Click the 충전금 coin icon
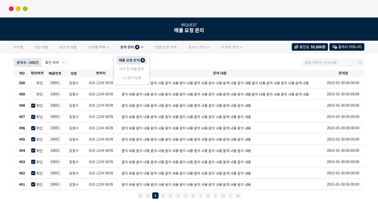This screenshot has width=378, height=203. click(x=296, y=47)
